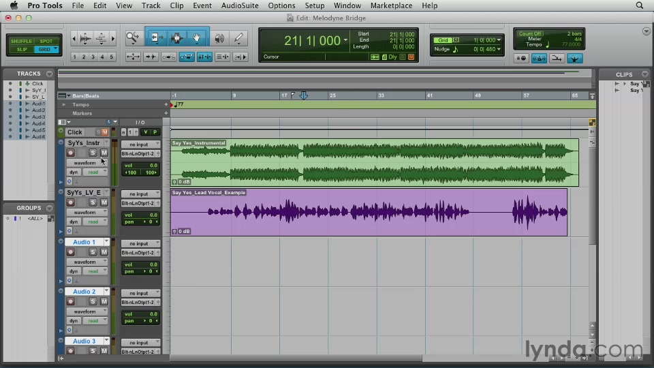Click the horizontal zoom in arrow
This screenshot has height=368, width=654.
click(112, 38)
